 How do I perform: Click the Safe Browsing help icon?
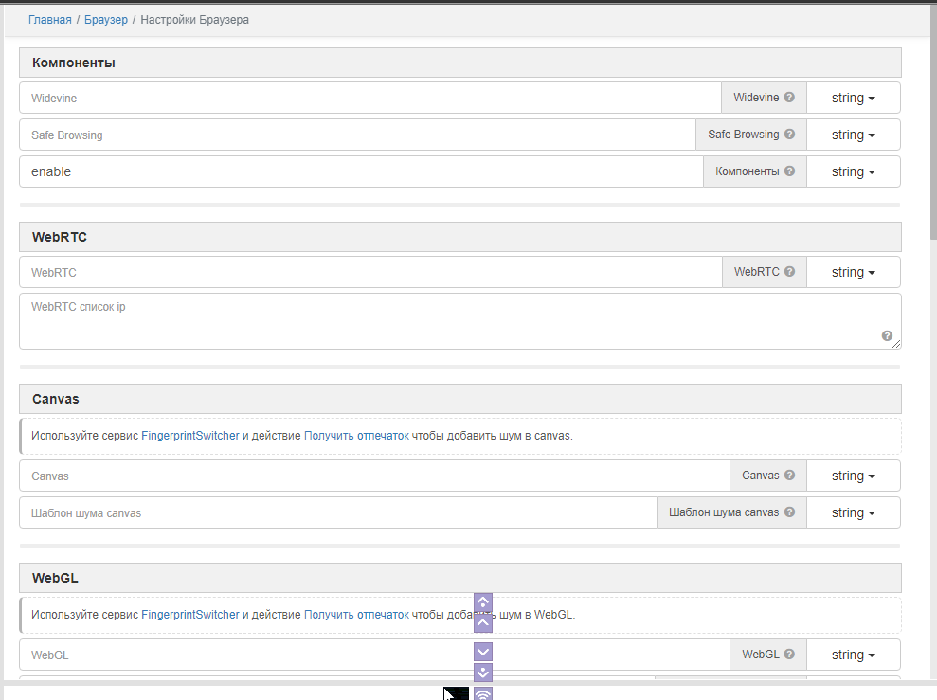[x=789, y=135]
